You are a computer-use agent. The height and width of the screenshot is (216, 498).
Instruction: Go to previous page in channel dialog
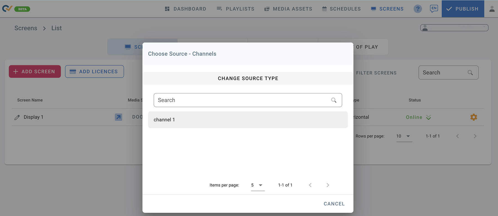310,185
